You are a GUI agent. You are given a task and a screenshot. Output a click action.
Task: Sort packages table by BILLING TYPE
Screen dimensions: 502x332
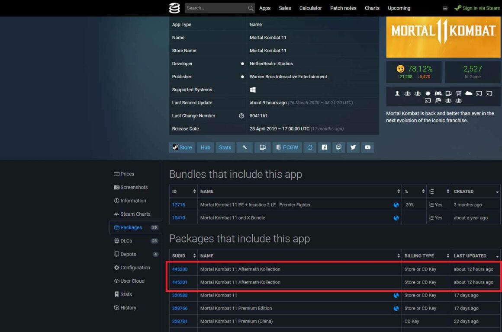tap(425, 256)
